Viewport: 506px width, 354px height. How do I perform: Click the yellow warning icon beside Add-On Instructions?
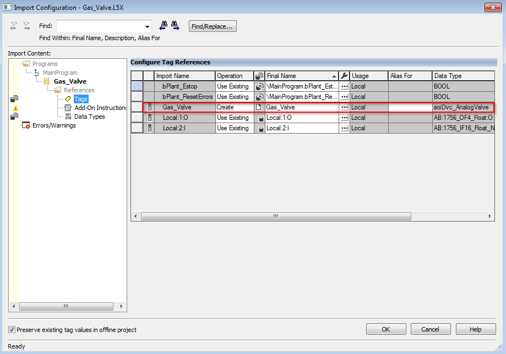(15, 108)
